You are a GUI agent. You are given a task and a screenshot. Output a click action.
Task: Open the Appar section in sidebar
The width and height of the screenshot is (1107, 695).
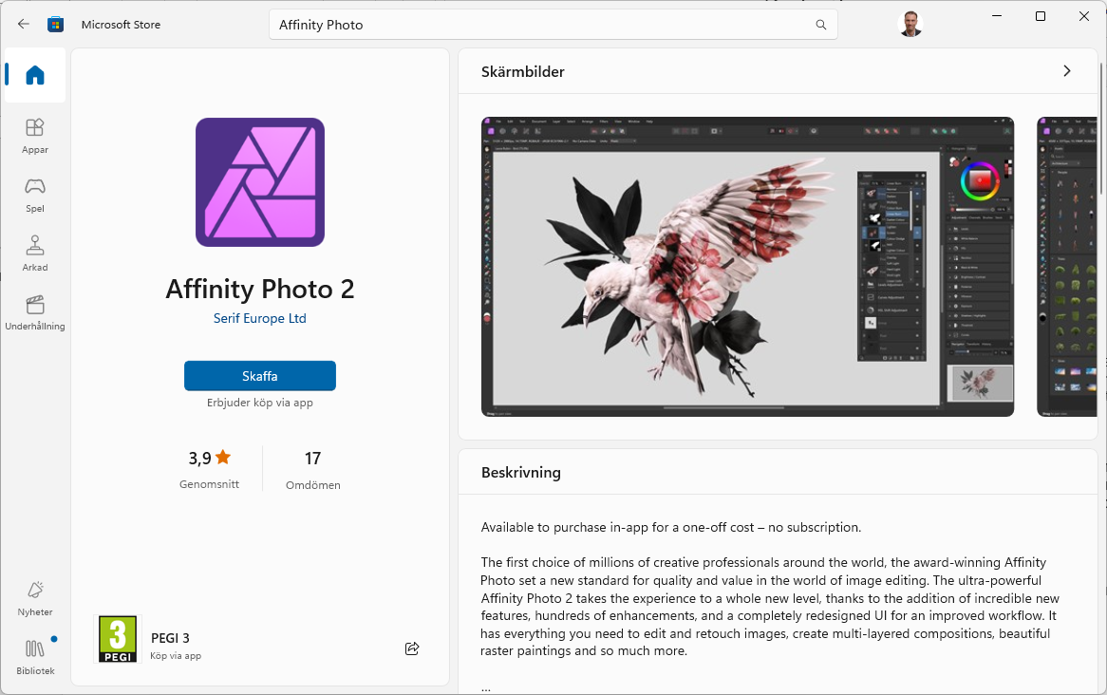coord(35,136)
